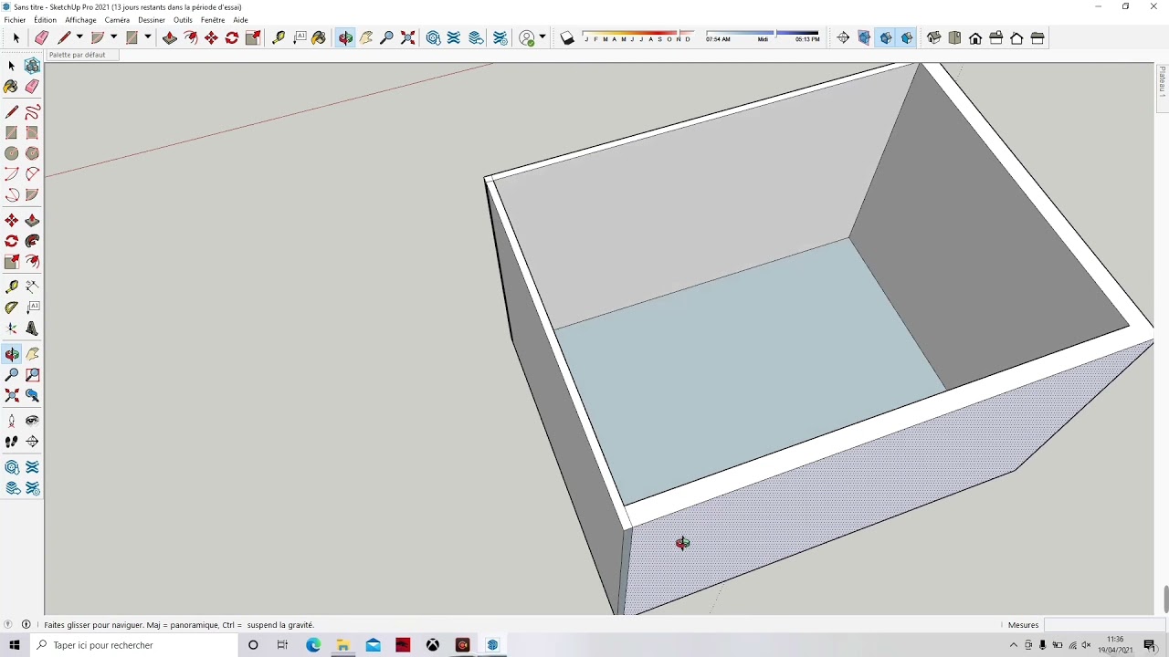The image size is (1169, 657).
Task: Select the Dimension tool
Action: pyautogui.click(x=32, y=287)
